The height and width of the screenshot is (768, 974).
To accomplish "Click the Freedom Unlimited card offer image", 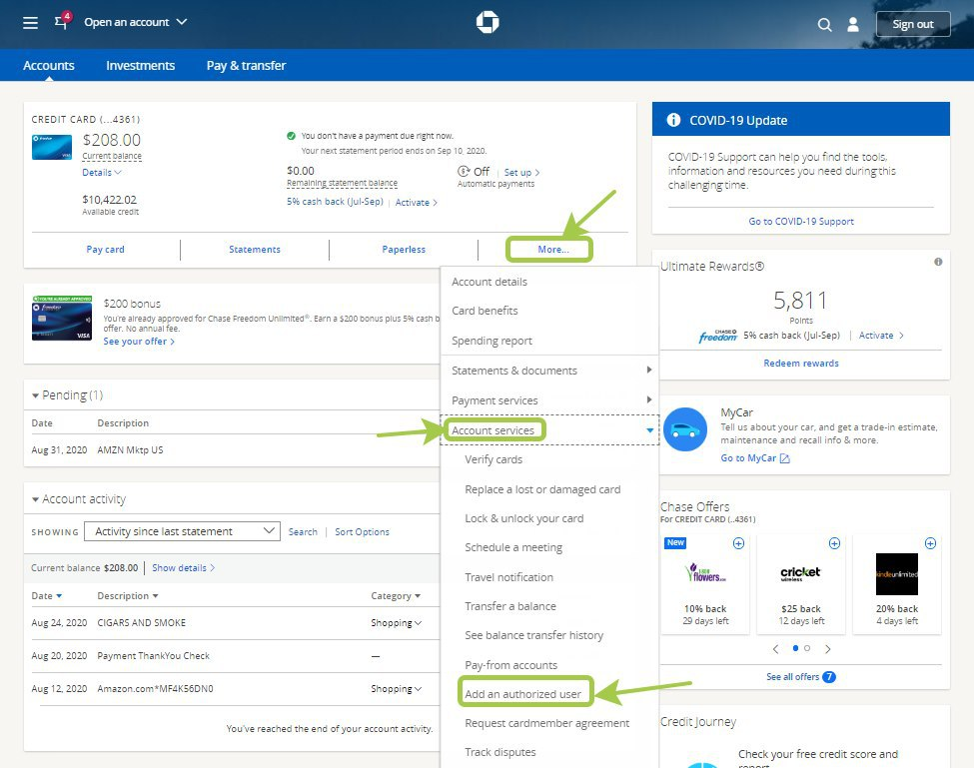I will pyautogui.click(x=62, y=318).
